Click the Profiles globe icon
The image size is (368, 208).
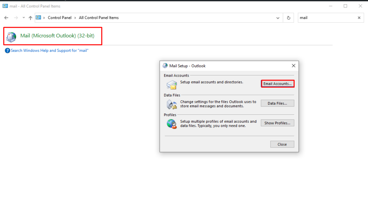(x=171, y=124)
